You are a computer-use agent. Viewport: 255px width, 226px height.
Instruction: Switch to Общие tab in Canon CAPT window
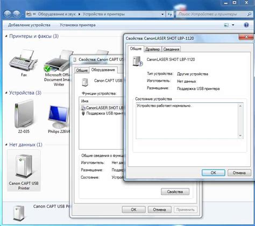pyautogui.click(x=82, y=70)
